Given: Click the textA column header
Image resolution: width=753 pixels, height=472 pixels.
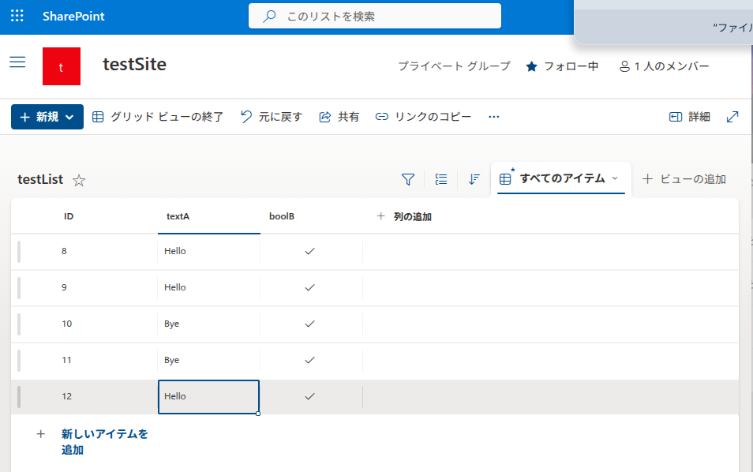Looking at the screenshot, I should (178, 216).
